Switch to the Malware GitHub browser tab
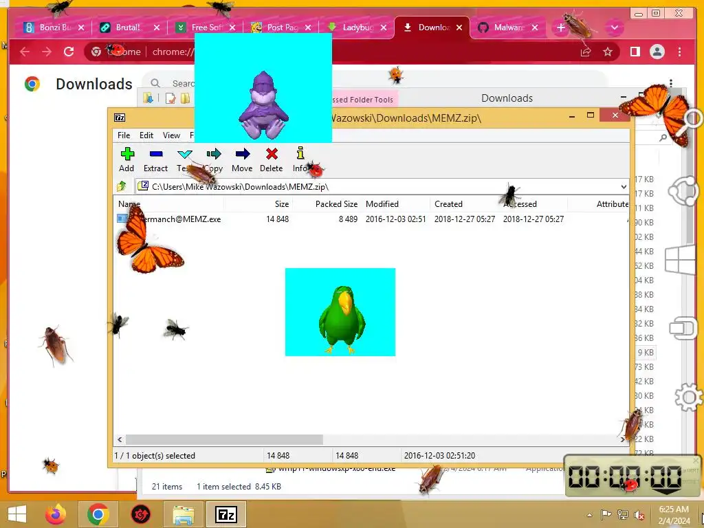This screenshot has width=704, height=528. [507, 27]
